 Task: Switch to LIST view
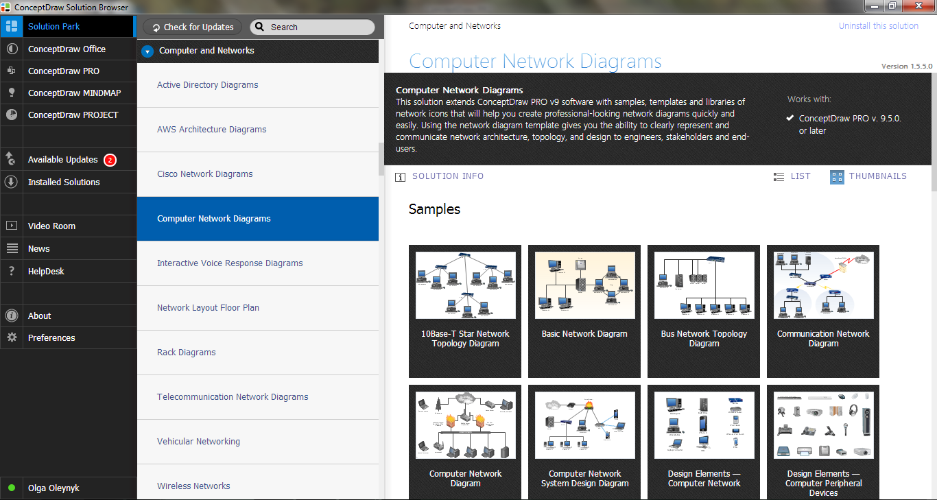tap(792, 176)
